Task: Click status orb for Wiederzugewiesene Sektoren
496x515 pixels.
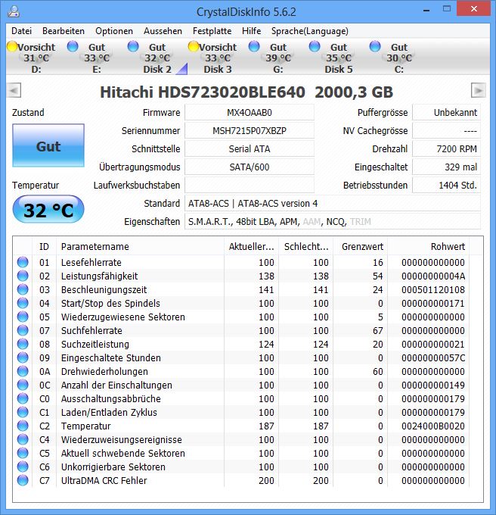Action: click(x=23, y=317)
